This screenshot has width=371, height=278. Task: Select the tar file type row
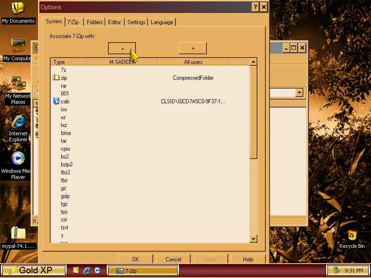[x=150, y=141]
